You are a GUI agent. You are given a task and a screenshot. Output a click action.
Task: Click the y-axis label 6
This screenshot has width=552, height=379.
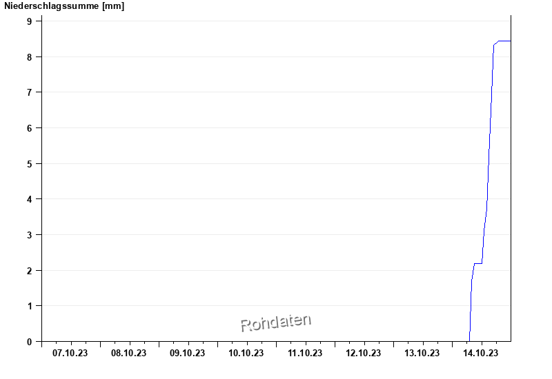(x=30, y=128)
